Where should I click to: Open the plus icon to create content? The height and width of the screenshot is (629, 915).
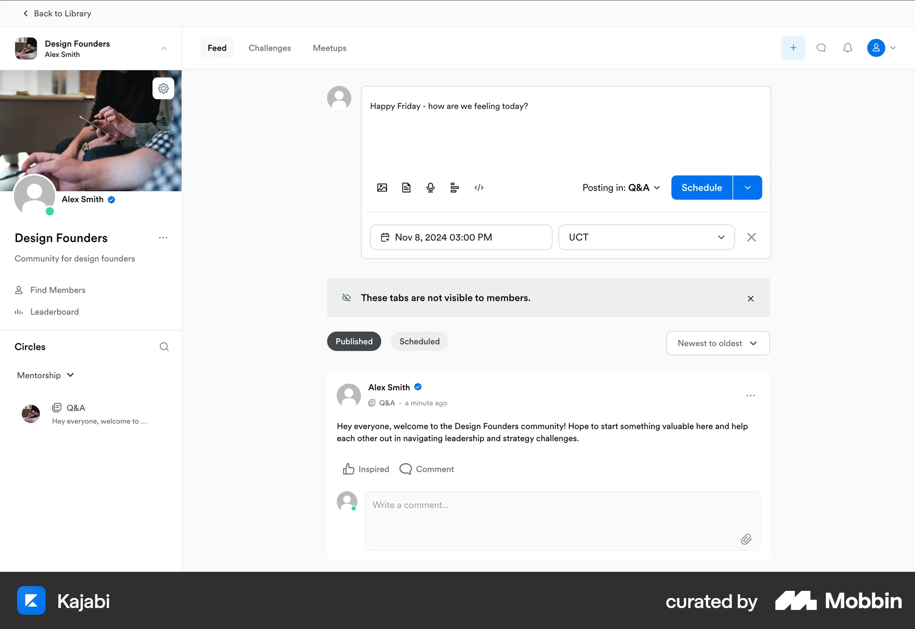[793, 48]
